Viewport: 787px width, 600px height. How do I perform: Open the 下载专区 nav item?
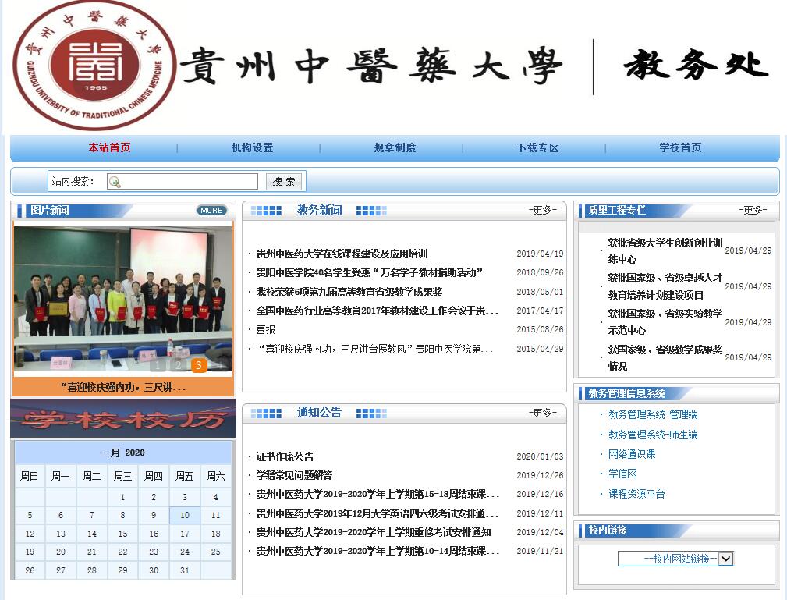(537, 147)
